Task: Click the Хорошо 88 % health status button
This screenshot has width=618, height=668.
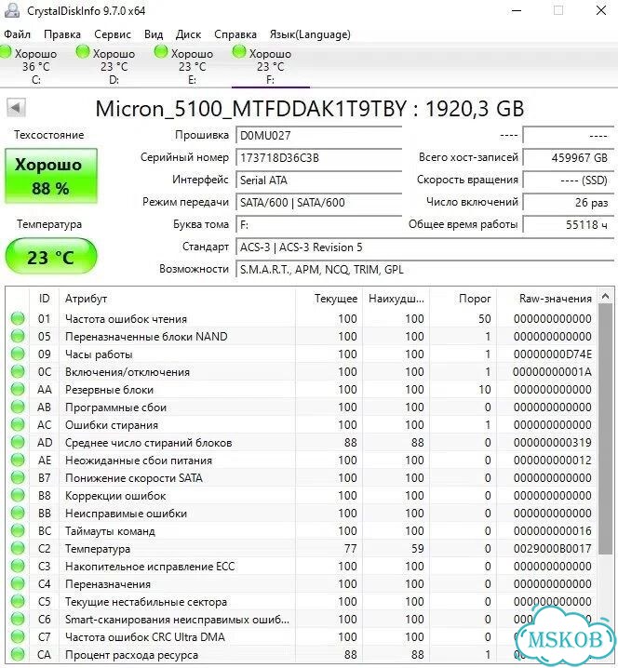Action: (51, 176)
